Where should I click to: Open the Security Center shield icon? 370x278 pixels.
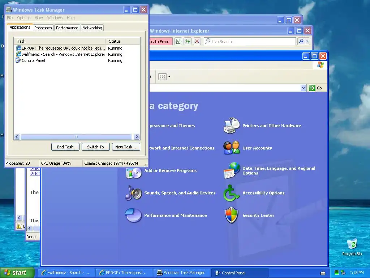pyautogui.click(x=232, y=215)
